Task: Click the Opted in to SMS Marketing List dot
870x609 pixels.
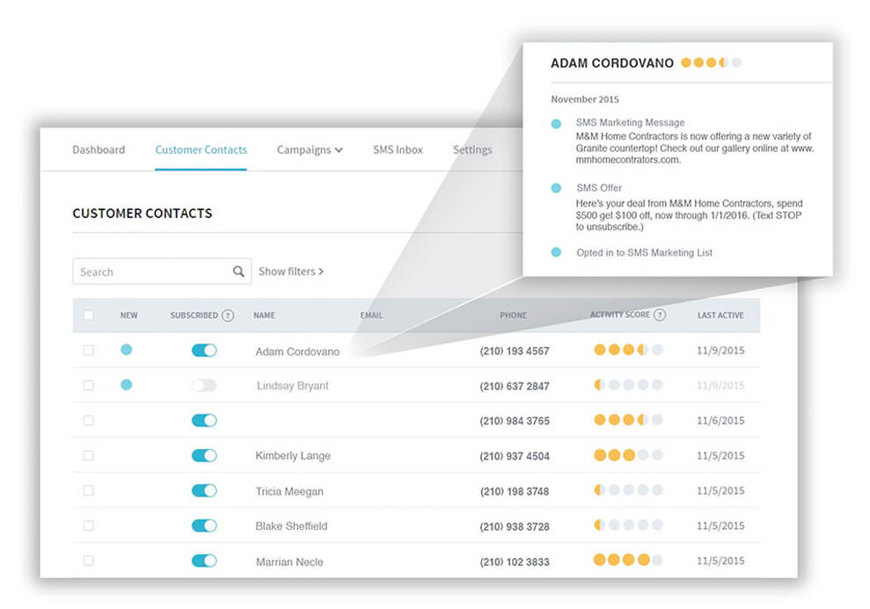Action: pyautogui.click(x=556, y=252)
